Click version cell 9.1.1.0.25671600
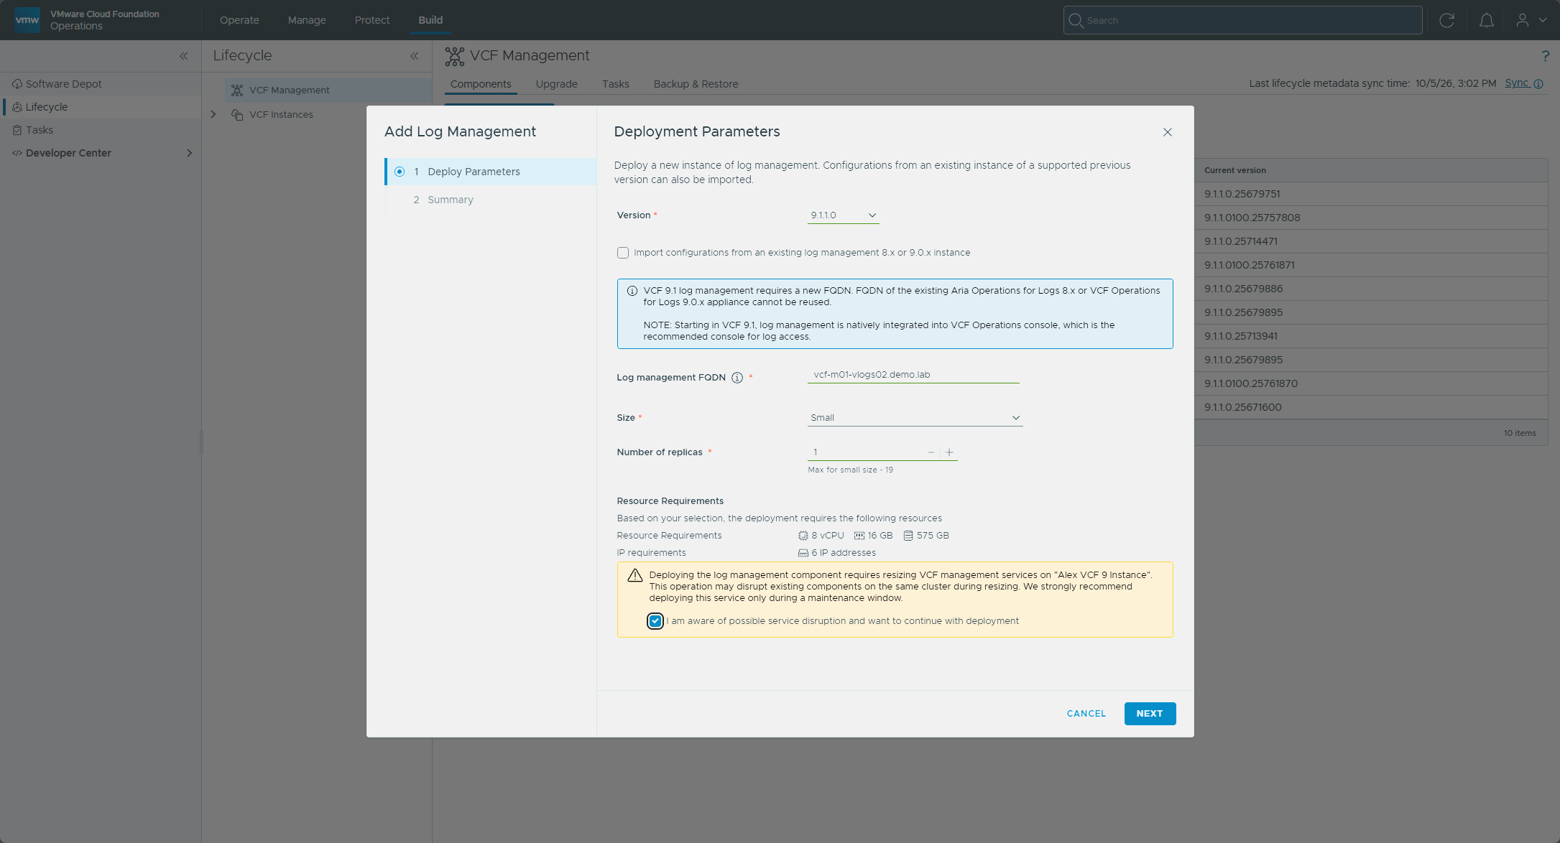This screenshot has height=843, width=1560. [1242, 407]
